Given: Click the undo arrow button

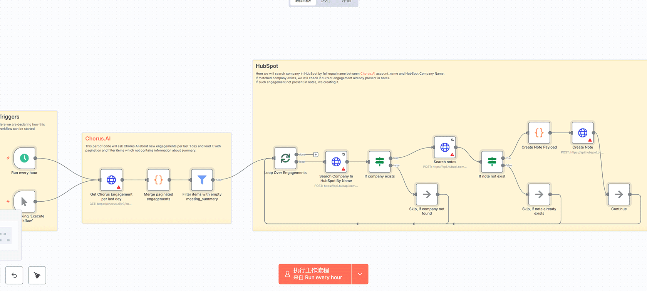Looking at the screenshot, I should click(14, 275).
